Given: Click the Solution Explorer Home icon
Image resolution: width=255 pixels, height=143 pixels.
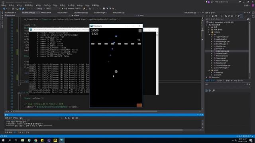Looking at the screenshot, I should click(x=212, y=16).
